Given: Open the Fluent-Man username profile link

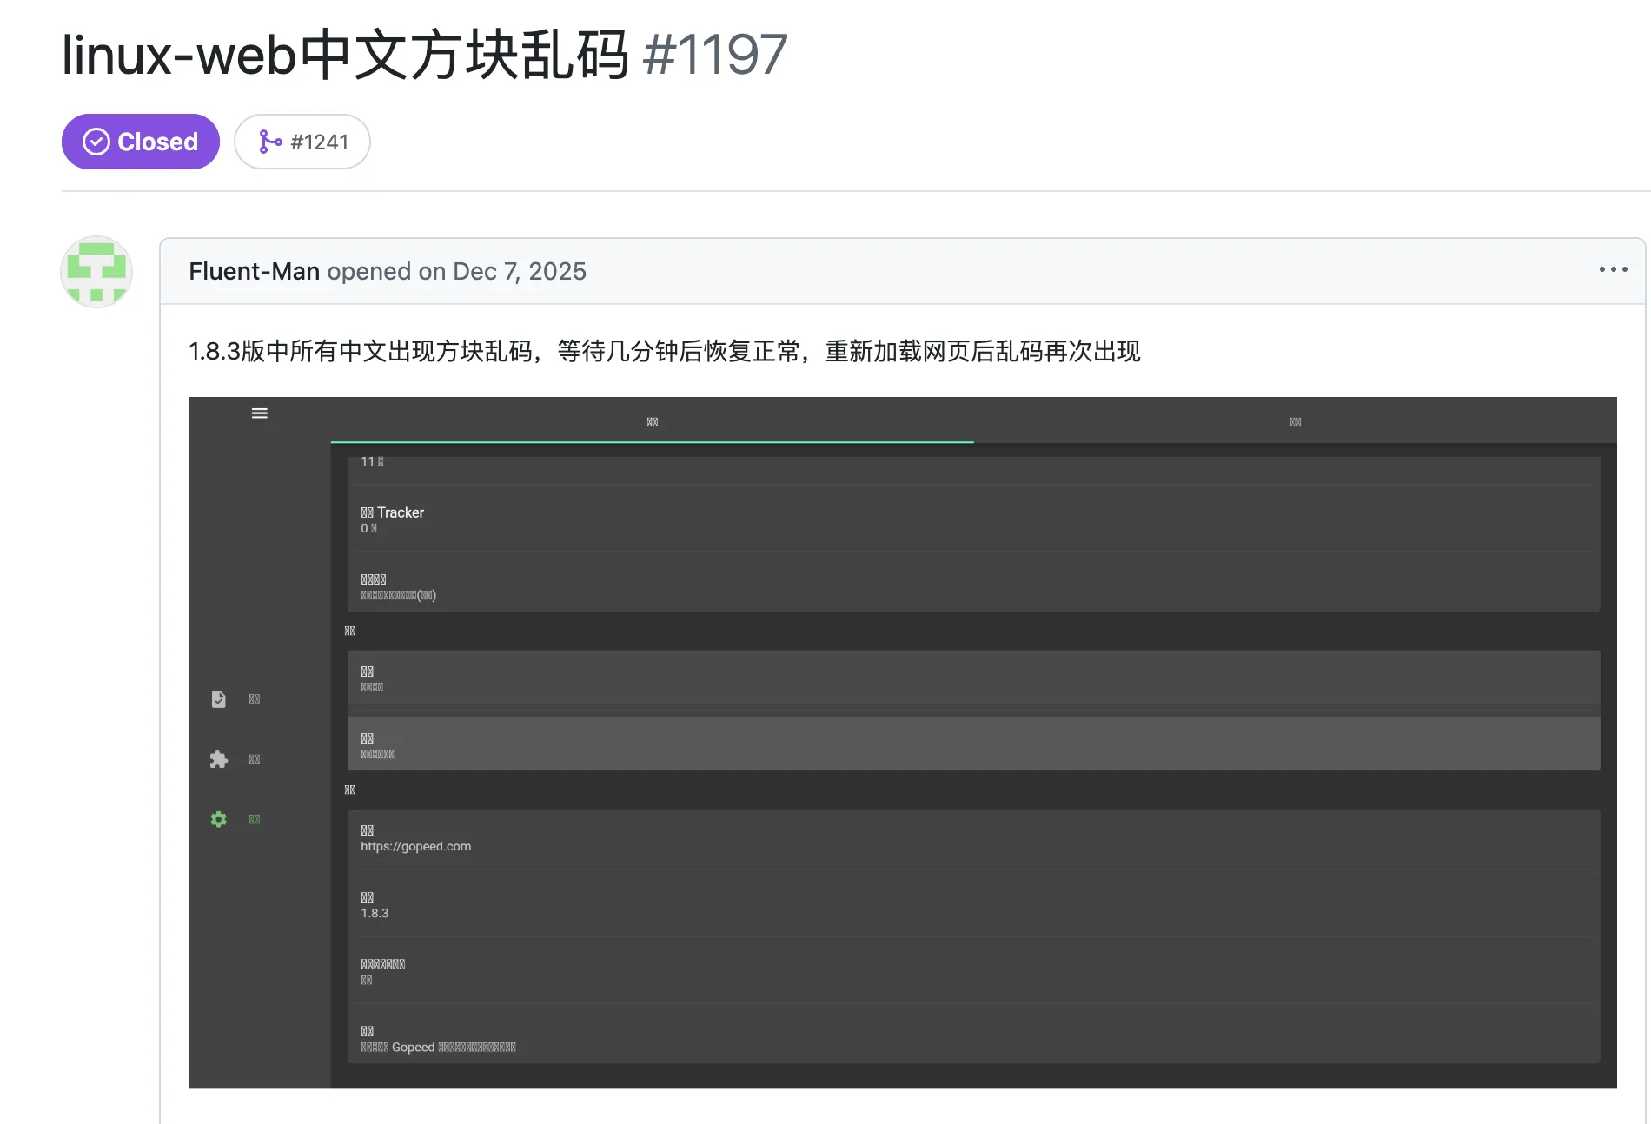Looking at the screenshot, I should (x=254, y=272).
